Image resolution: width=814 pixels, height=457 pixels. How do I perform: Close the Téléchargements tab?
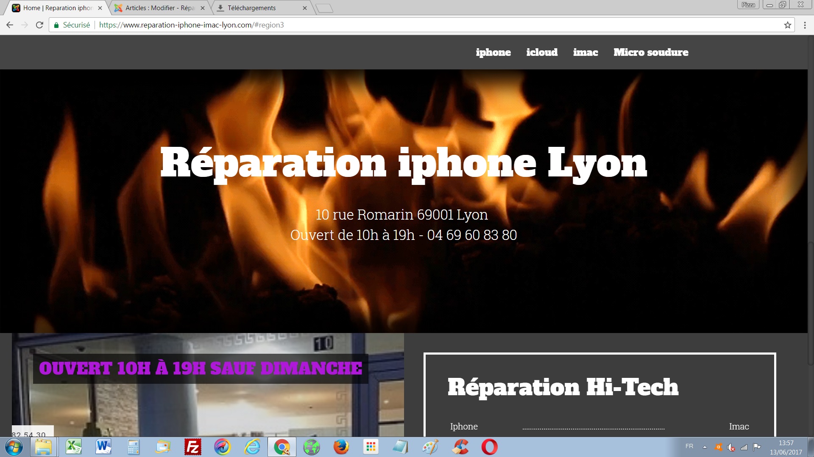coord(305,8)
